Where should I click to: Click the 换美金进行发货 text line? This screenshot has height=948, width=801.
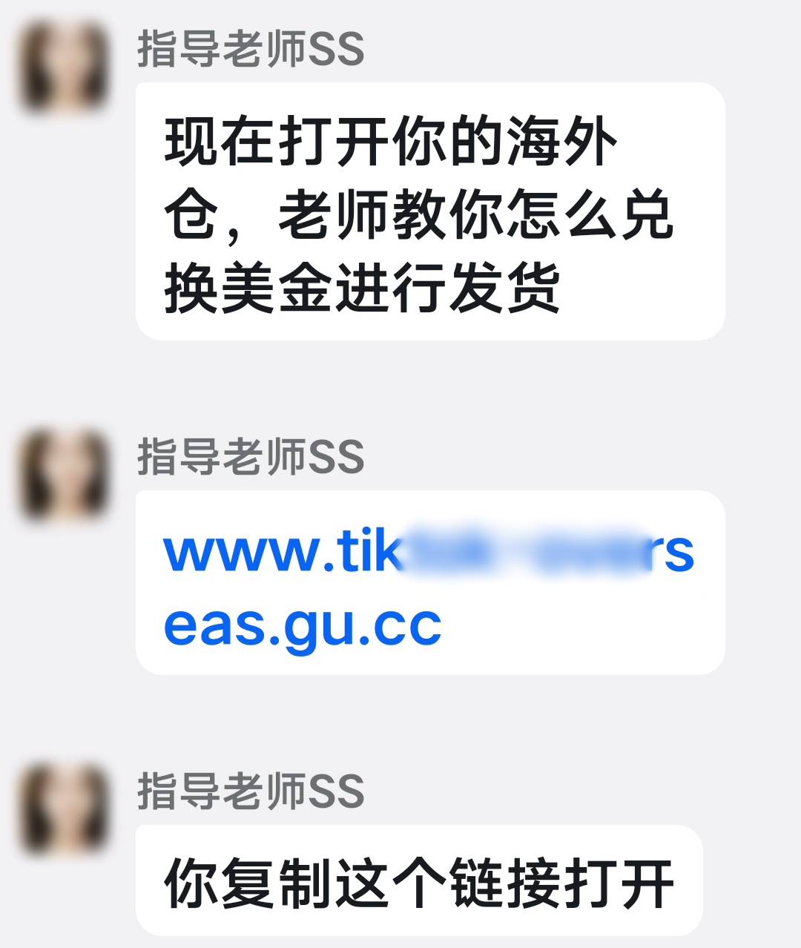click(x=362, y=287)
